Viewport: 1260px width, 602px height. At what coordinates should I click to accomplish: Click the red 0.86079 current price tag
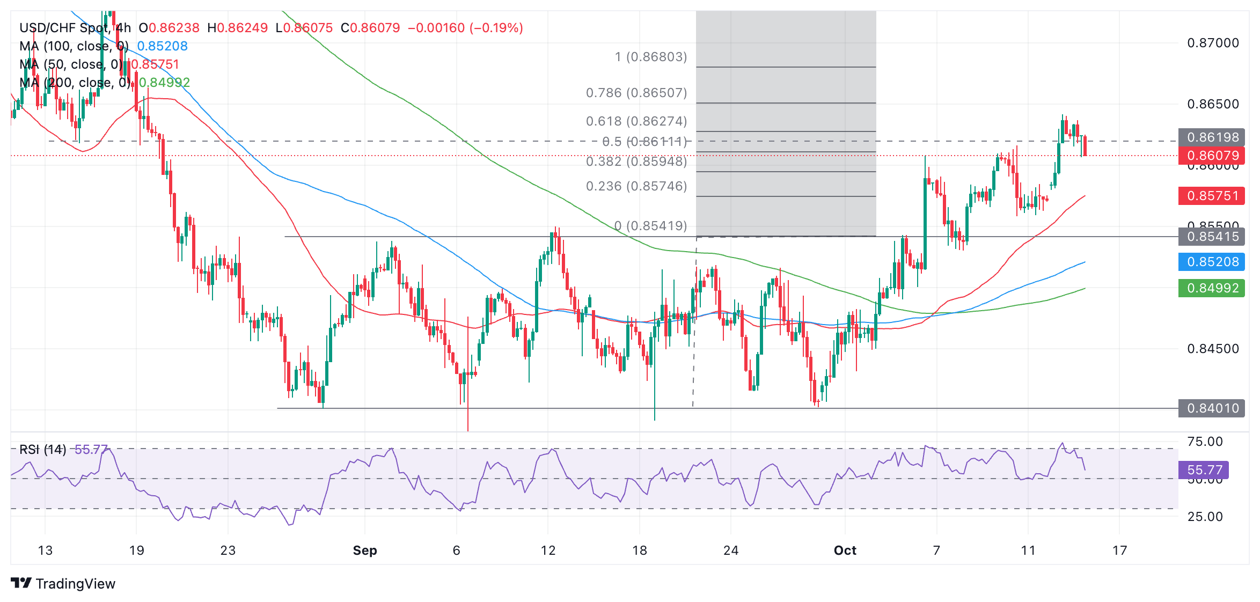coord(1212,156)
